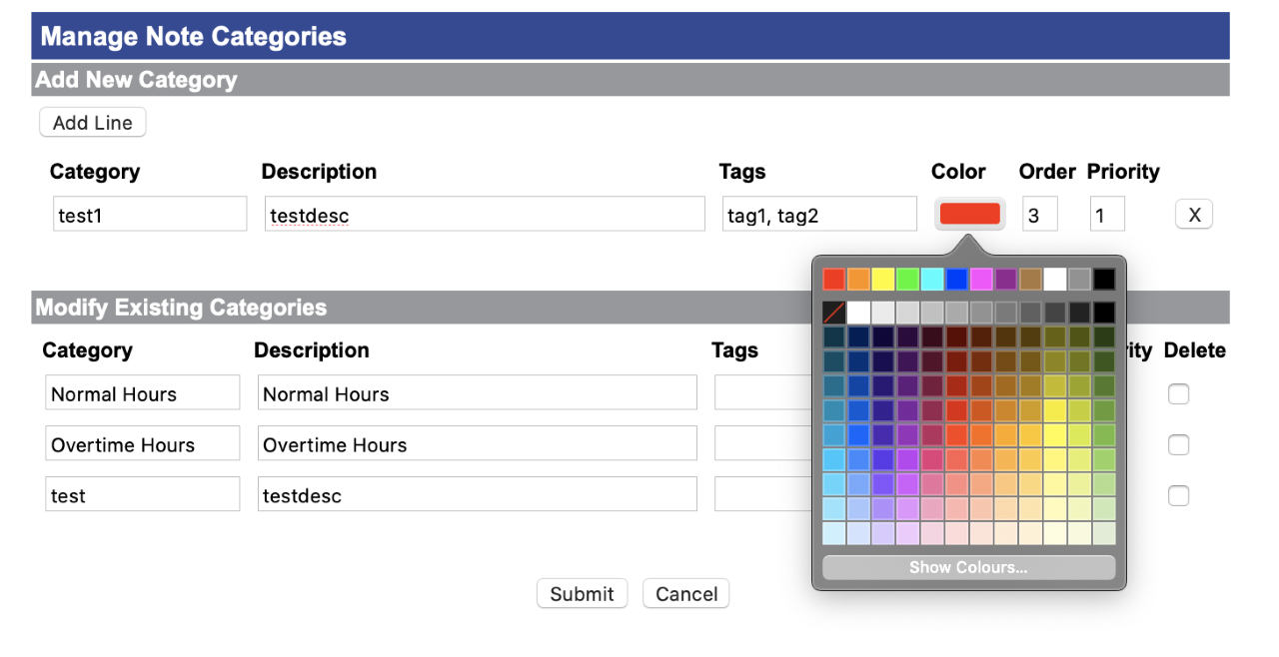This screenshot has height=657, width=1279.
Task: Click the Add Line button
Action: tap(92, 123)
